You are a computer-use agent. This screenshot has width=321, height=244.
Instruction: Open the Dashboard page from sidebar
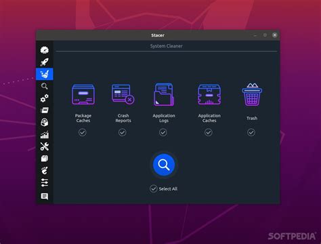pyautogui.click(x=45, y=49)
